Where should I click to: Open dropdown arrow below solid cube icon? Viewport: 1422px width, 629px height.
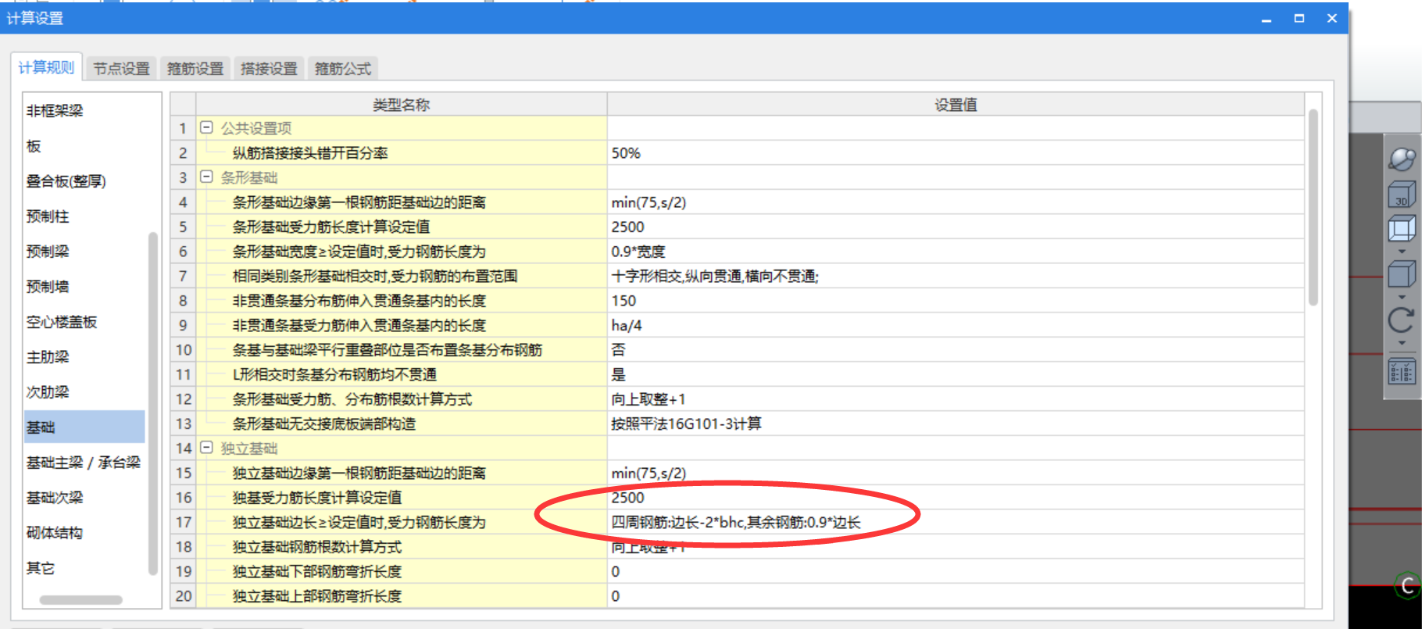coord(1402,297)
